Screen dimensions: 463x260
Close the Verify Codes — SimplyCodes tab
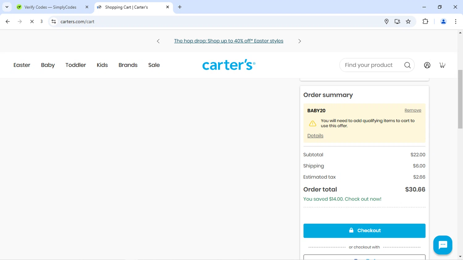87,7
